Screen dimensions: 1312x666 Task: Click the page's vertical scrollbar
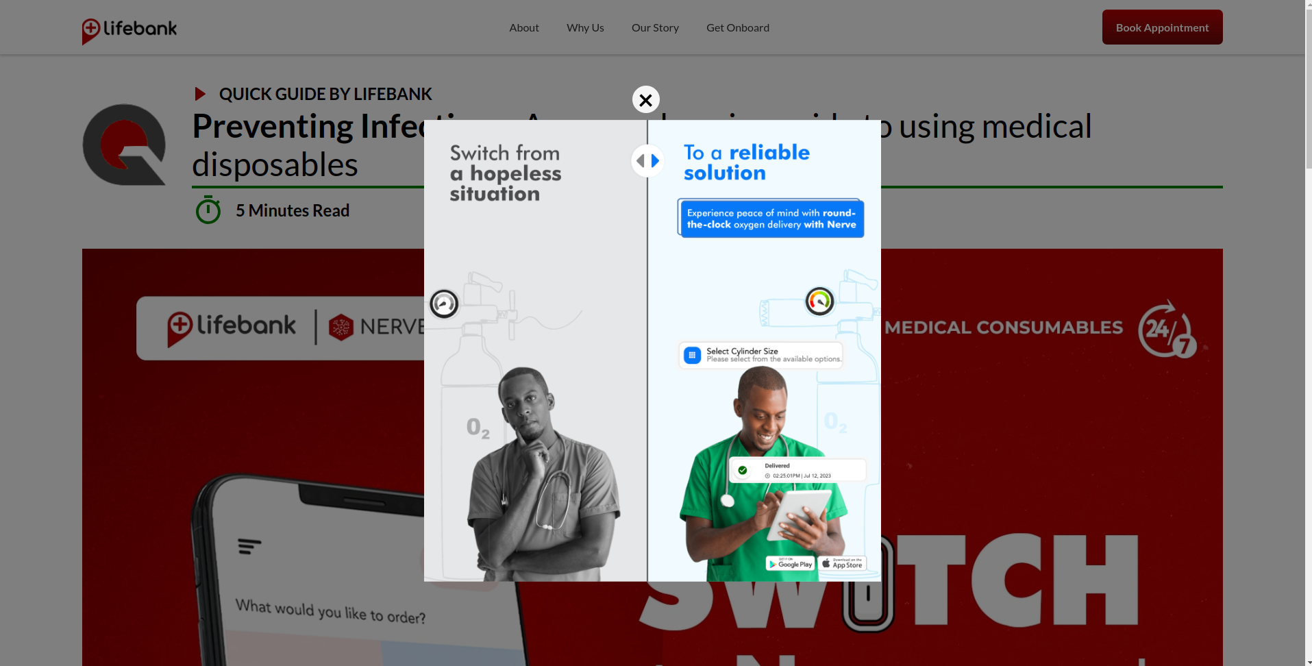[x=1308, y=89]
